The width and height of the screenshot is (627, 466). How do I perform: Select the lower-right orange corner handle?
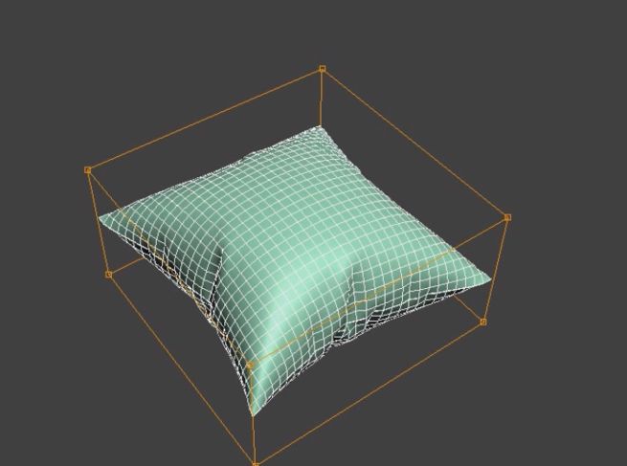(x=482, y=322)
